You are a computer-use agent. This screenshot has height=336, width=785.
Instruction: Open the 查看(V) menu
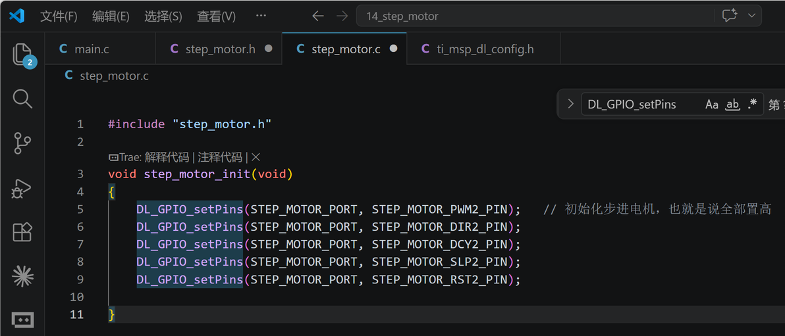coord(216,16)
